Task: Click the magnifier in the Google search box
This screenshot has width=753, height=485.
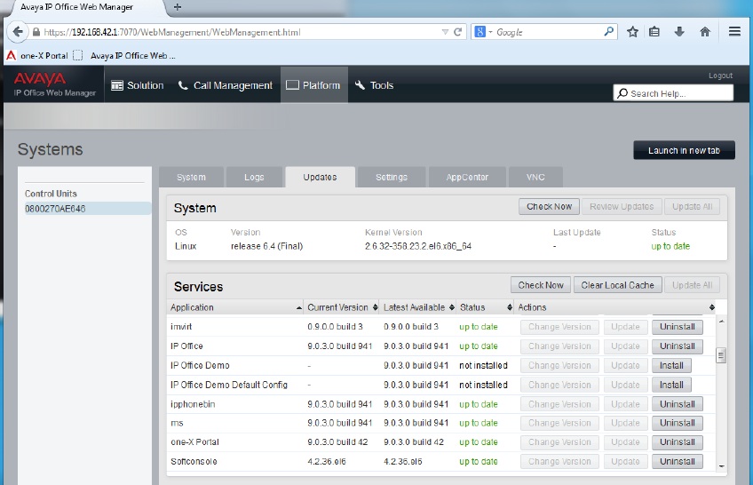Action: pos(608,32)
